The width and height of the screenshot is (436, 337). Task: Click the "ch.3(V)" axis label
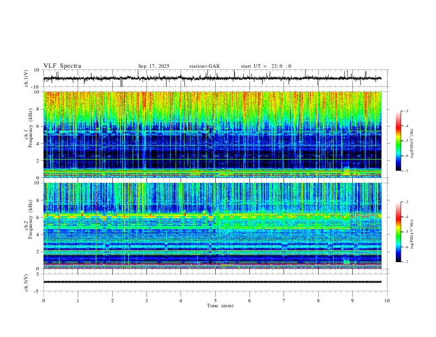pyautogui.click(x=26, y=282)
